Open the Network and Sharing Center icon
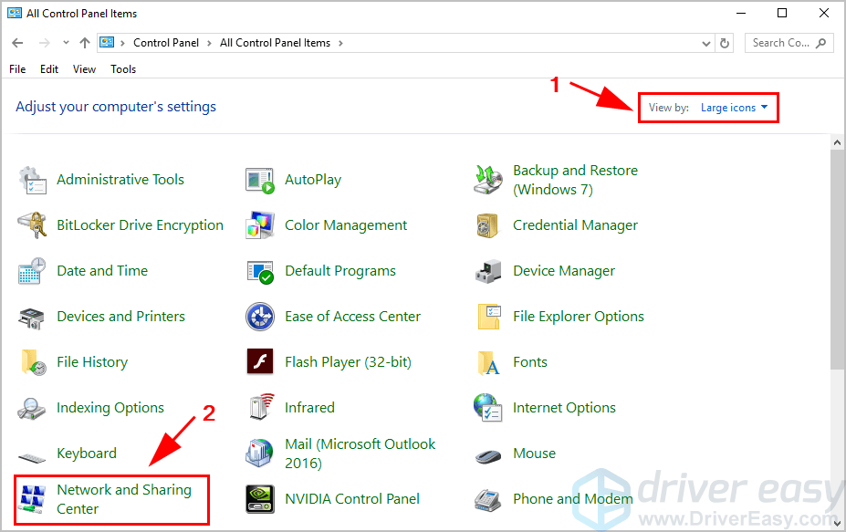Screen dimensions: 846x532 (33, 499)
